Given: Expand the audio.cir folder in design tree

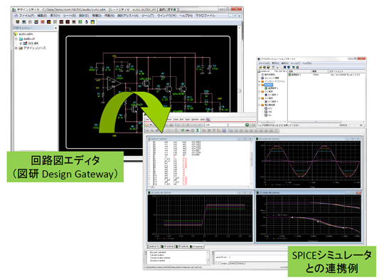Looking at the screenshot, I should point(16,38).
